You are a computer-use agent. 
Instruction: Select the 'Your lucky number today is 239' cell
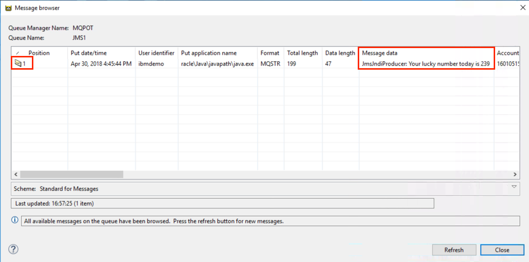[426, 63]
